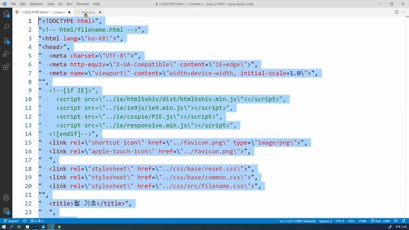Open the File menu

point(13,4)
